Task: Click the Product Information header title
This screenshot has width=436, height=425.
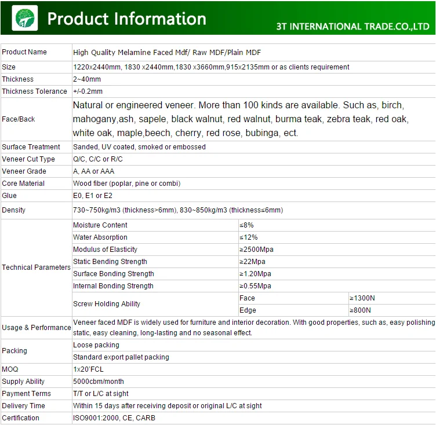Action: (x=126, y=18)
